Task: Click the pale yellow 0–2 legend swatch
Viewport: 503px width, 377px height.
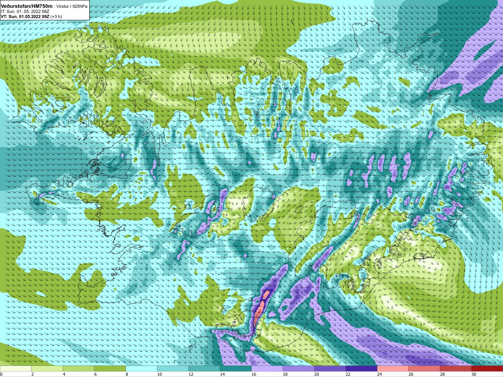Action: [x=16, y=369]
